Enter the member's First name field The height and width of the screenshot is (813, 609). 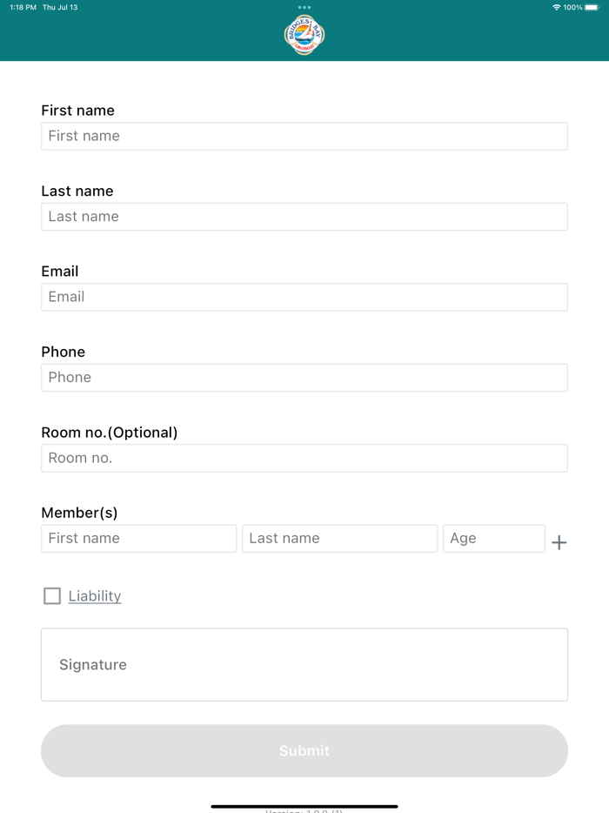tap(138, 538)
